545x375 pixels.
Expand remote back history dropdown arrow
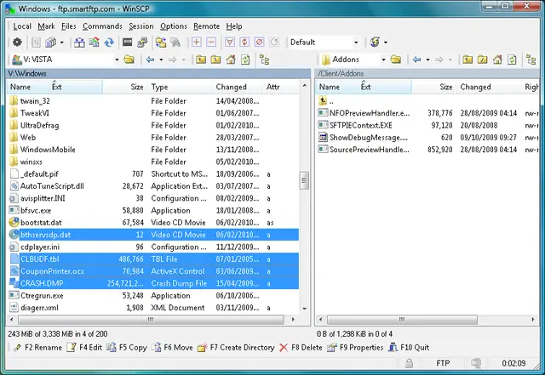pyautogui.click(x=427, y=60)
